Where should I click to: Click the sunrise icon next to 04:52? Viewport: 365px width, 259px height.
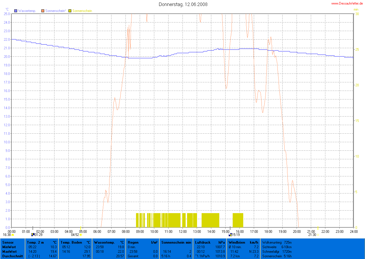pos(81,235)
